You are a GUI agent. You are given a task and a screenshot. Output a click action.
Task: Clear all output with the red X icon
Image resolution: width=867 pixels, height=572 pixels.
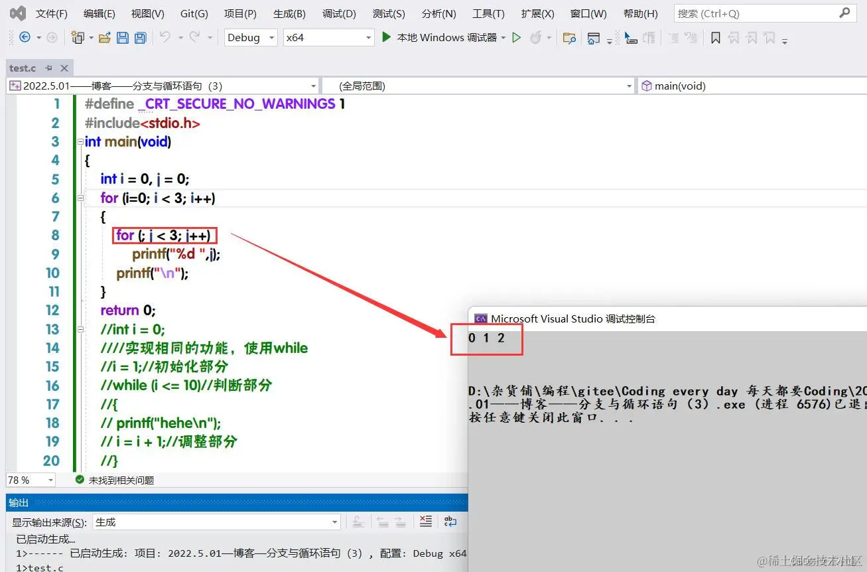pos(426,522)
